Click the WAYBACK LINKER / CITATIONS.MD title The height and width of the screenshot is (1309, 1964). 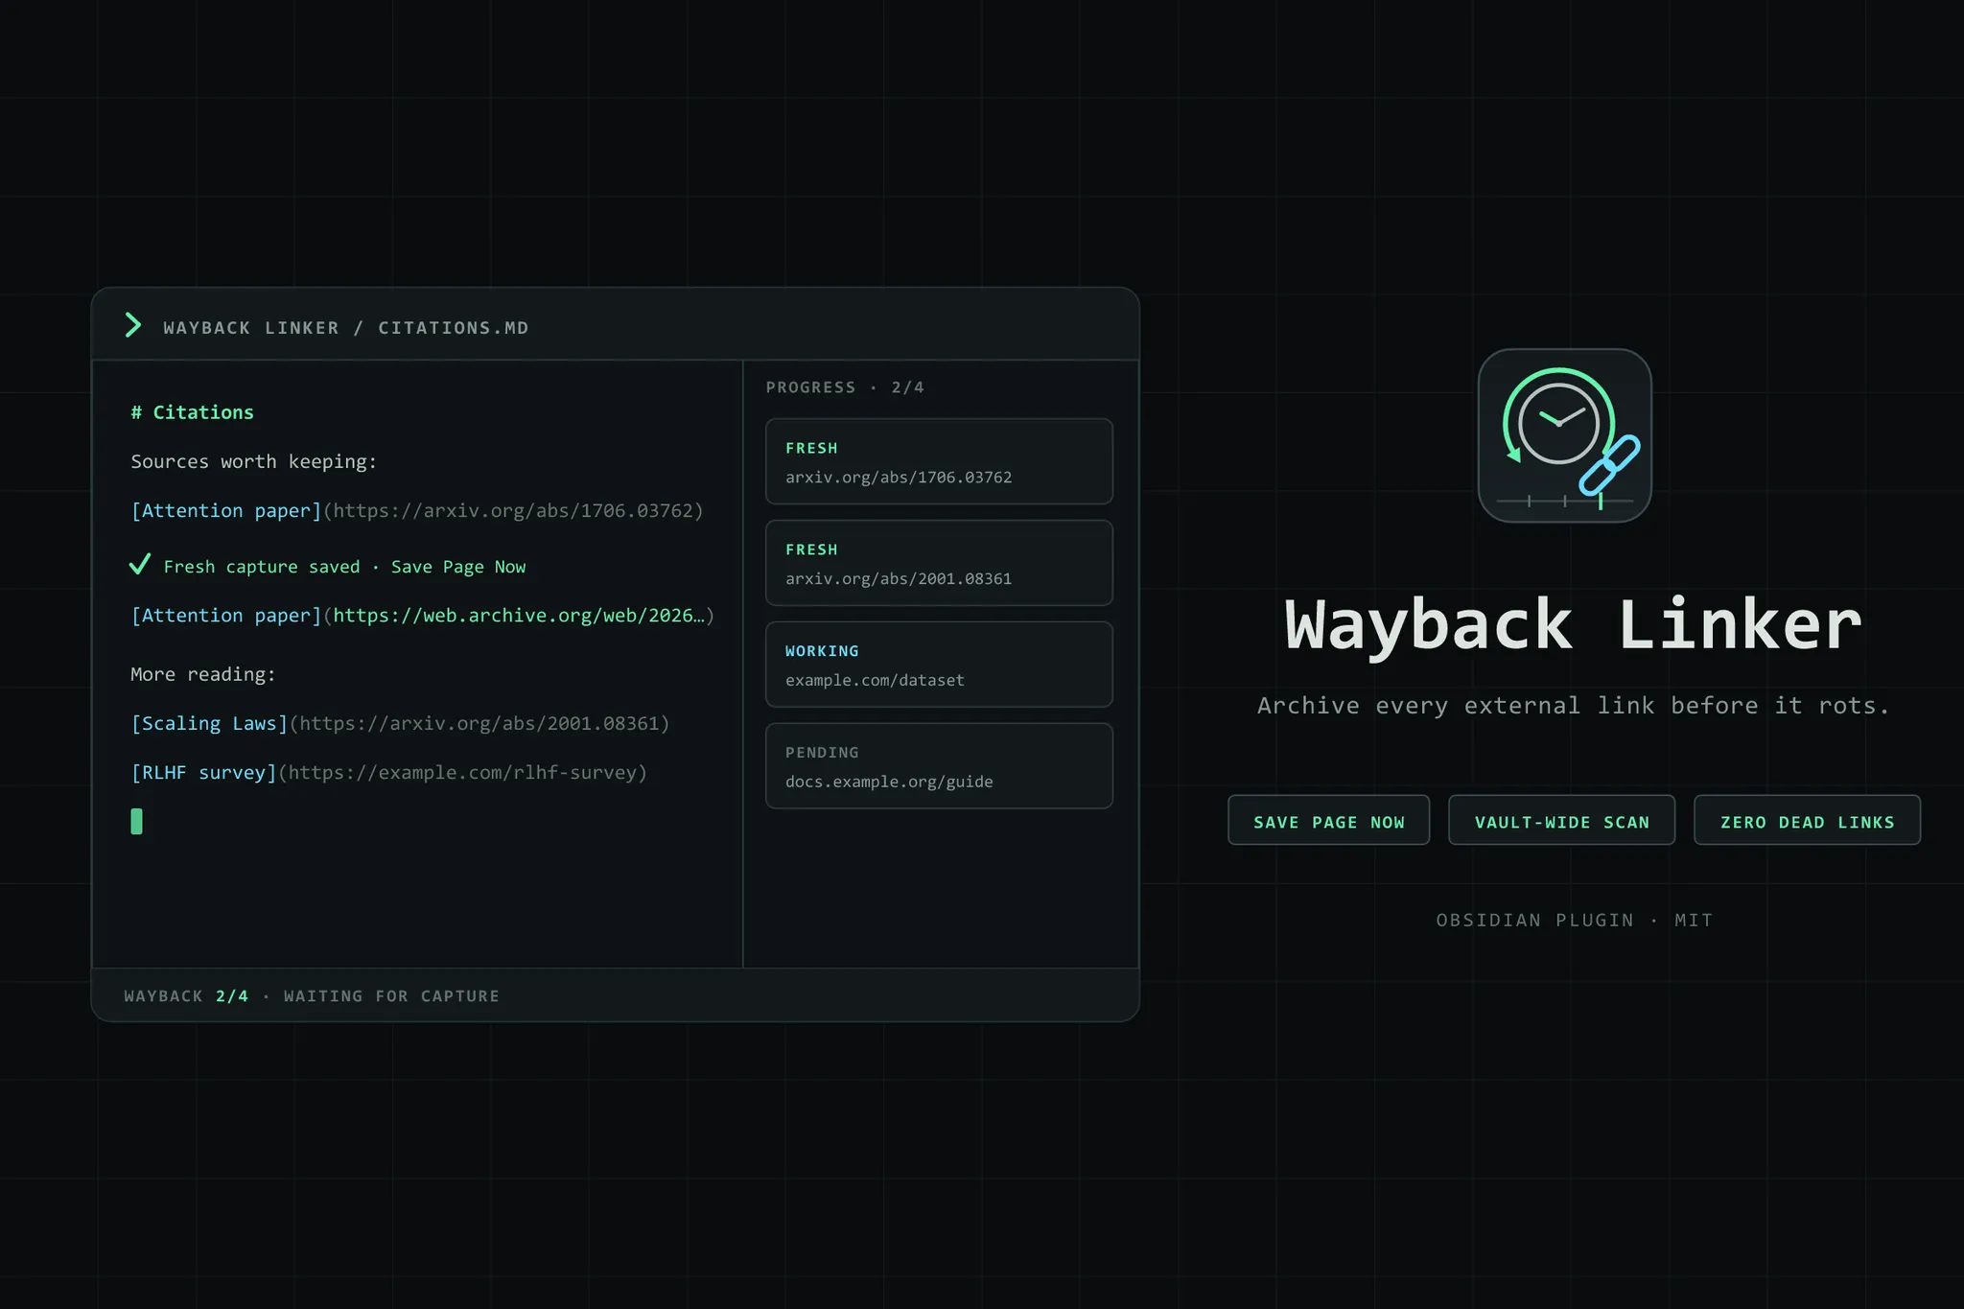click(x=346, y=328)
